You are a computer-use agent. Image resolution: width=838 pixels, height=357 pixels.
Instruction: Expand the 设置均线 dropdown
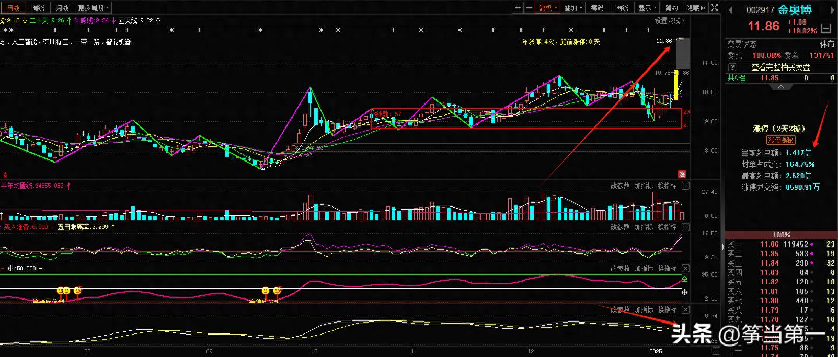tap(670, 20)
